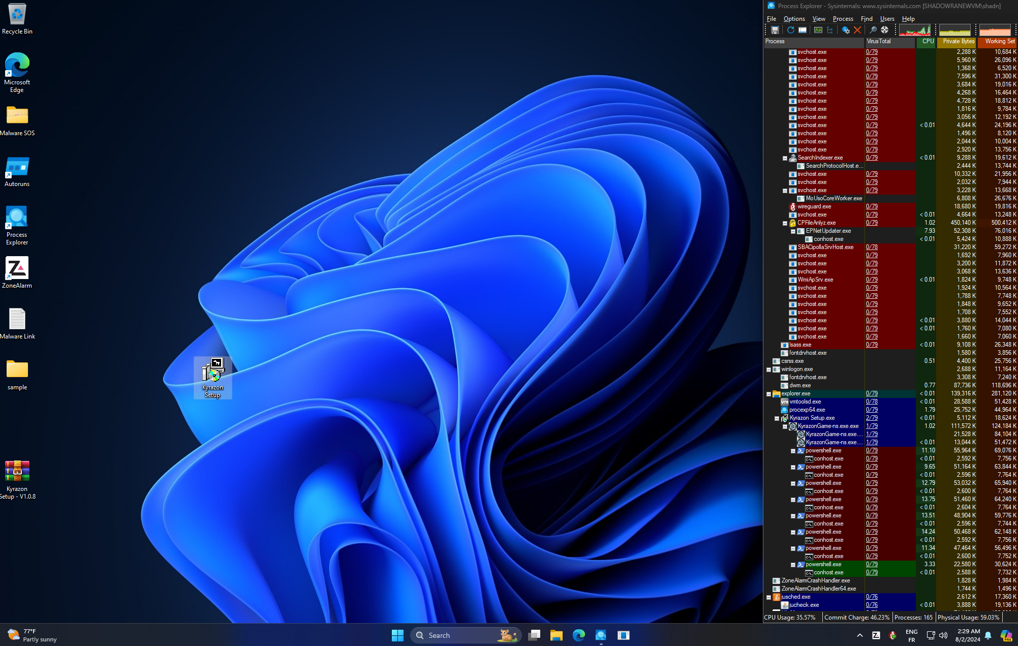Click the Find Handle magnifier icon

coord(873,30)
